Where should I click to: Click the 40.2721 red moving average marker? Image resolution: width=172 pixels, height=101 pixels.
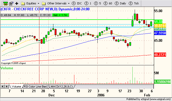click(160, 55)
